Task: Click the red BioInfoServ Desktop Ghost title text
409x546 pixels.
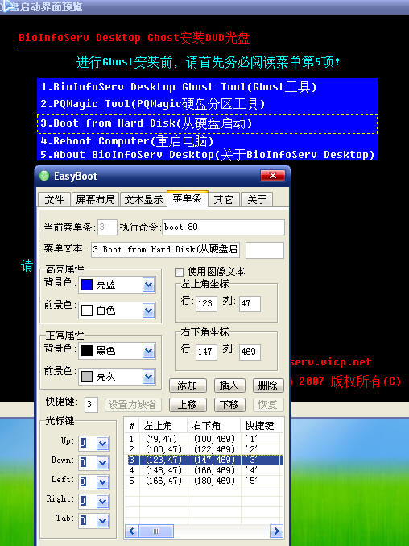Action: pyautogui.click(x=134, y=38)
